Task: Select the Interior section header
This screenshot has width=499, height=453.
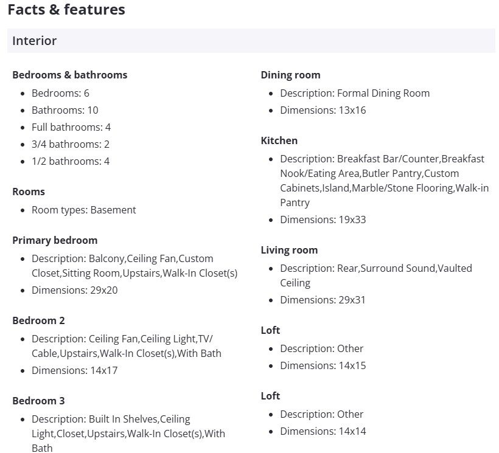Action: click(35, 41)
